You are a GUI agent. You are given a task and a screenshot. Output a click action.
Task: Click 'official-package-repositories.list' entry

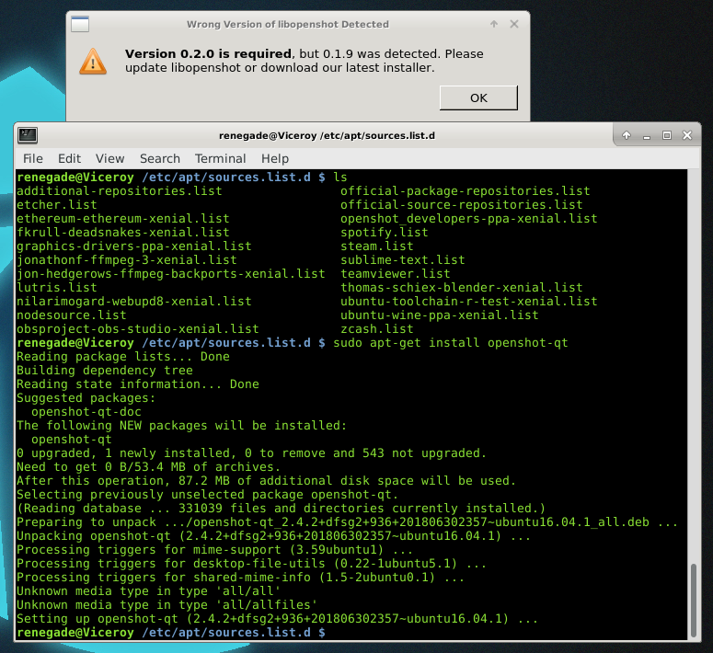pyautogui.click(x=466, y=191)
